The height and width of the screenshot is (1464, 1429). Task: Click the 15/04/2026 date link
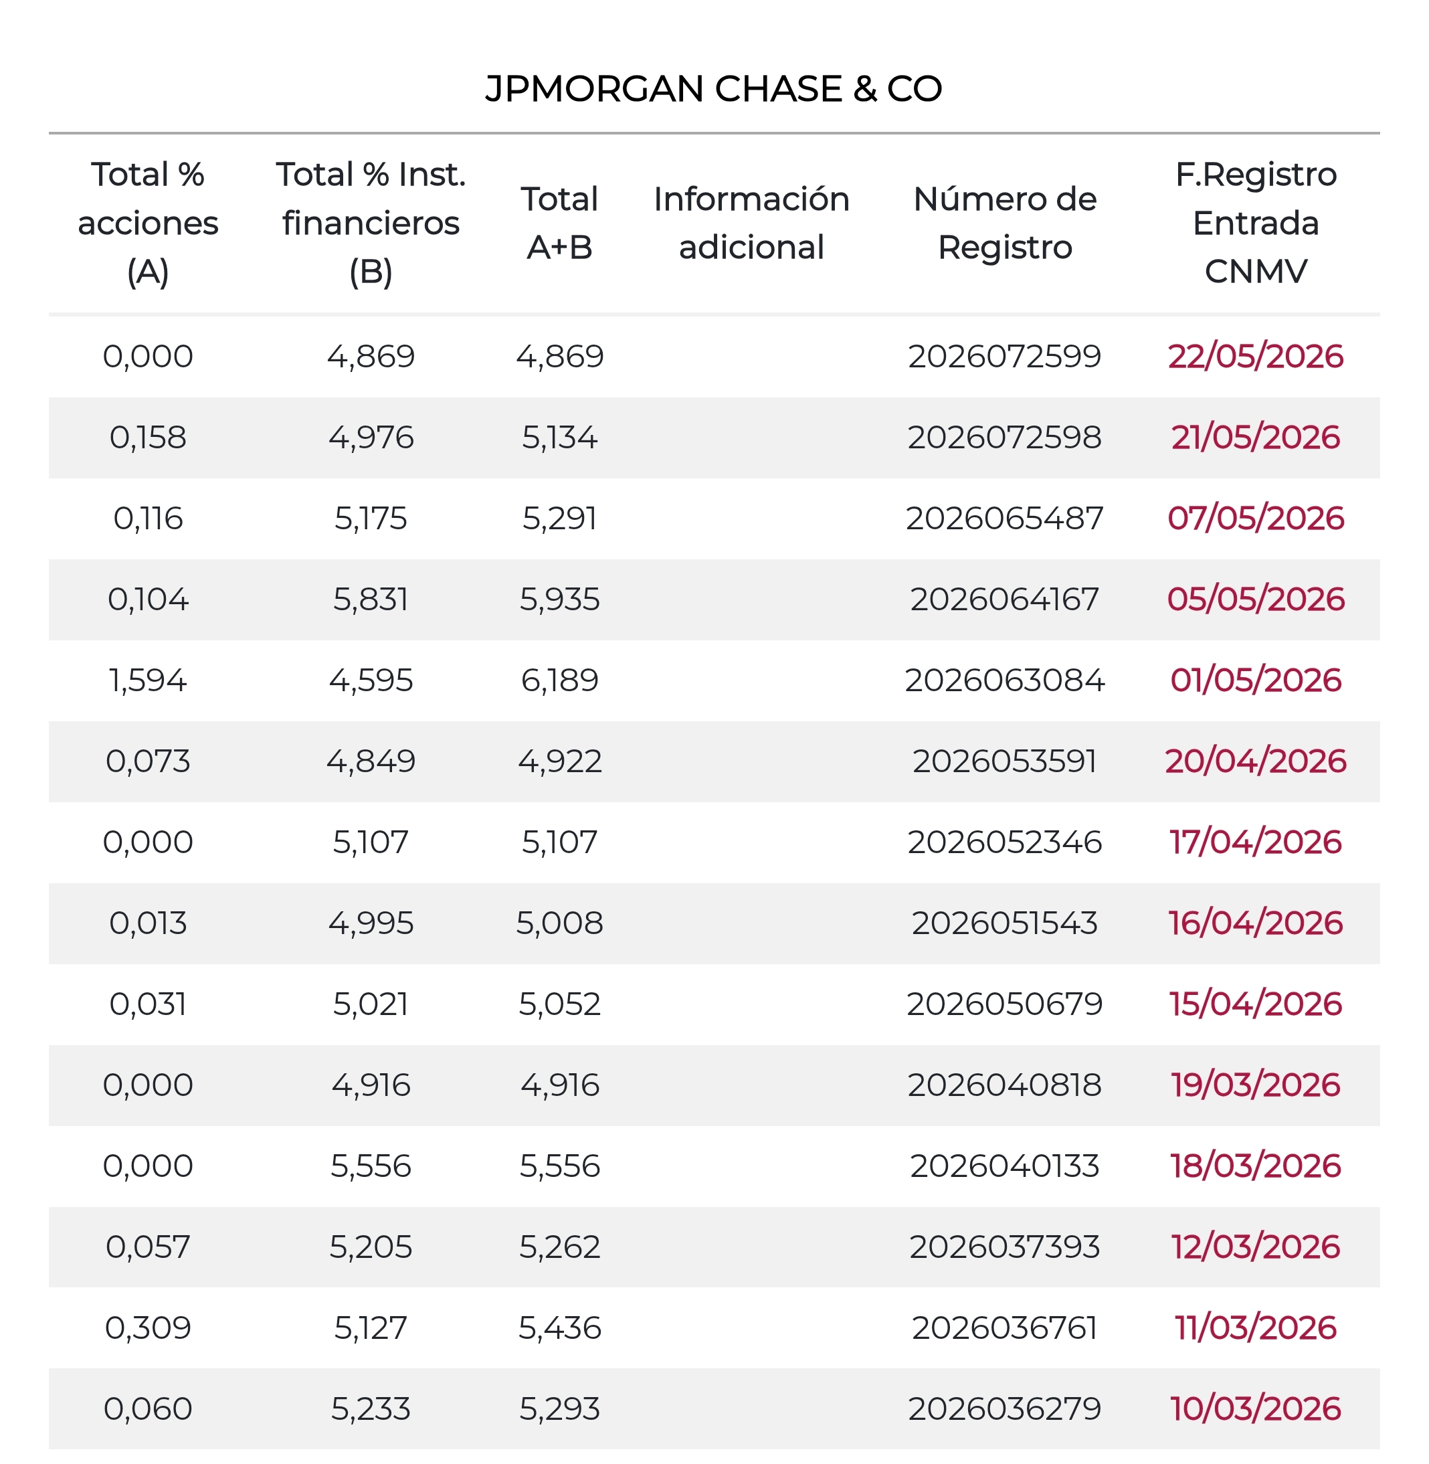pyautogui.click(x=1256, y=1004)
